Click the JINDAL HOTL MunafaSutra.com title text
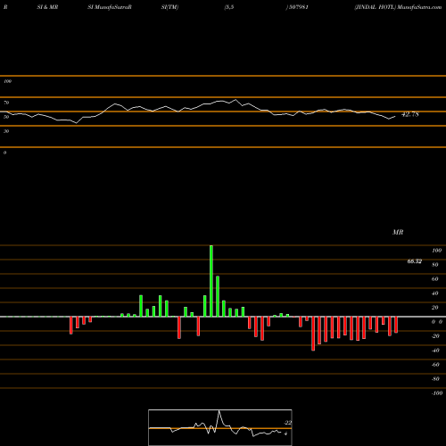The width and height of the screenshot is (446, 446). (398, 7)
